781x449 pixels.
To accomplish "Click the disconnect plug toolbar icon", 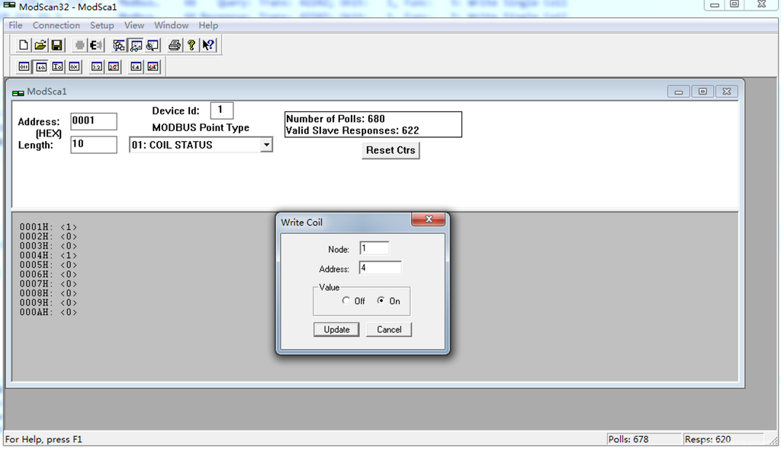I will tap(97, 46).
